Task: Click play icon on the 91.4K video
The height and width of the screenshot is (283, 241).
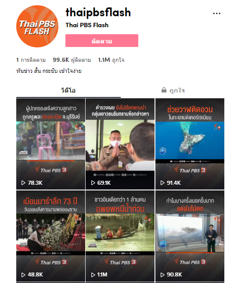Action: tap(162, 183)
